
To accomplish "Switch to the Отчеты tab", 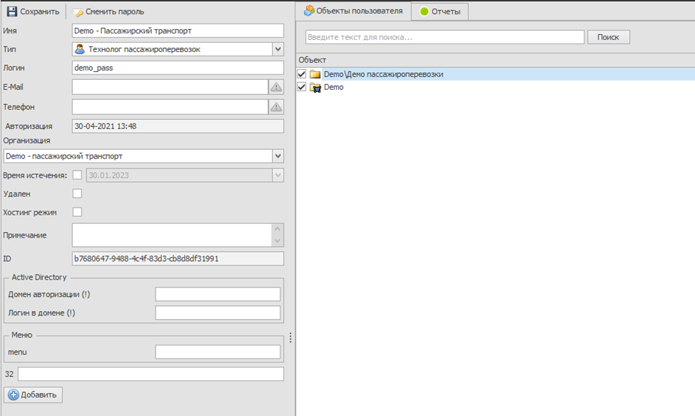I will 440,11.
